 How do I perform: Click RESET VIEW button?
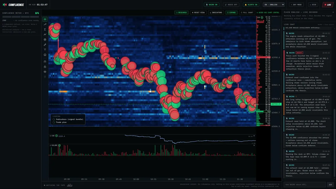tap(198, 13)
